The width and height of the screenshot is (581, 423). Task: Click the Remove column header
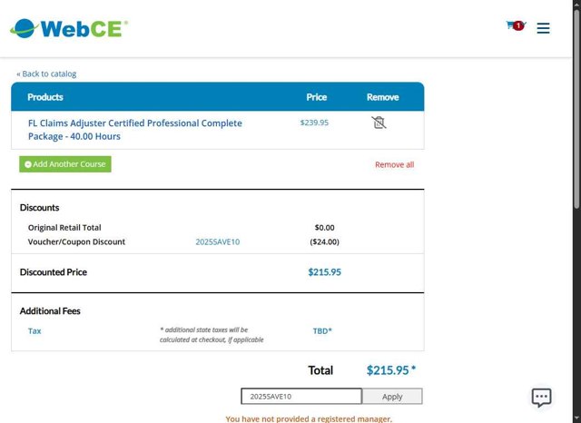pyautogui.click(x=382, y=97)
